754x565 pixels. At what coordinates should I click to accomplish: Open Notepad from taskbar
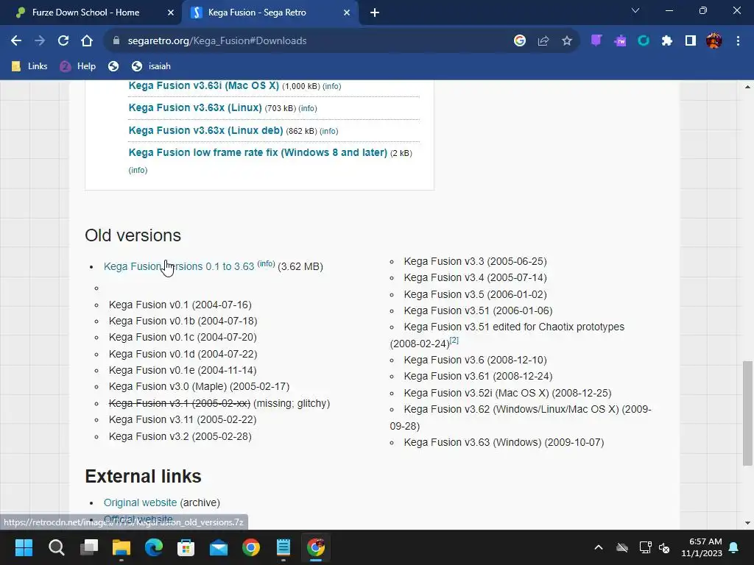283,547
